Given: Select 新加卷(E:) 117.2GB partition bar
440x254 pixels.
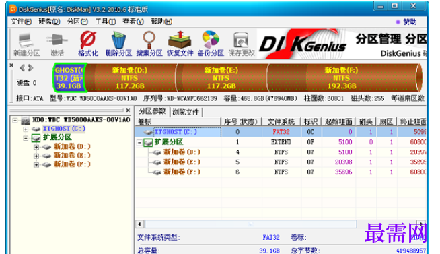Looking at the screenshot, I should click(x=222, y=78).
